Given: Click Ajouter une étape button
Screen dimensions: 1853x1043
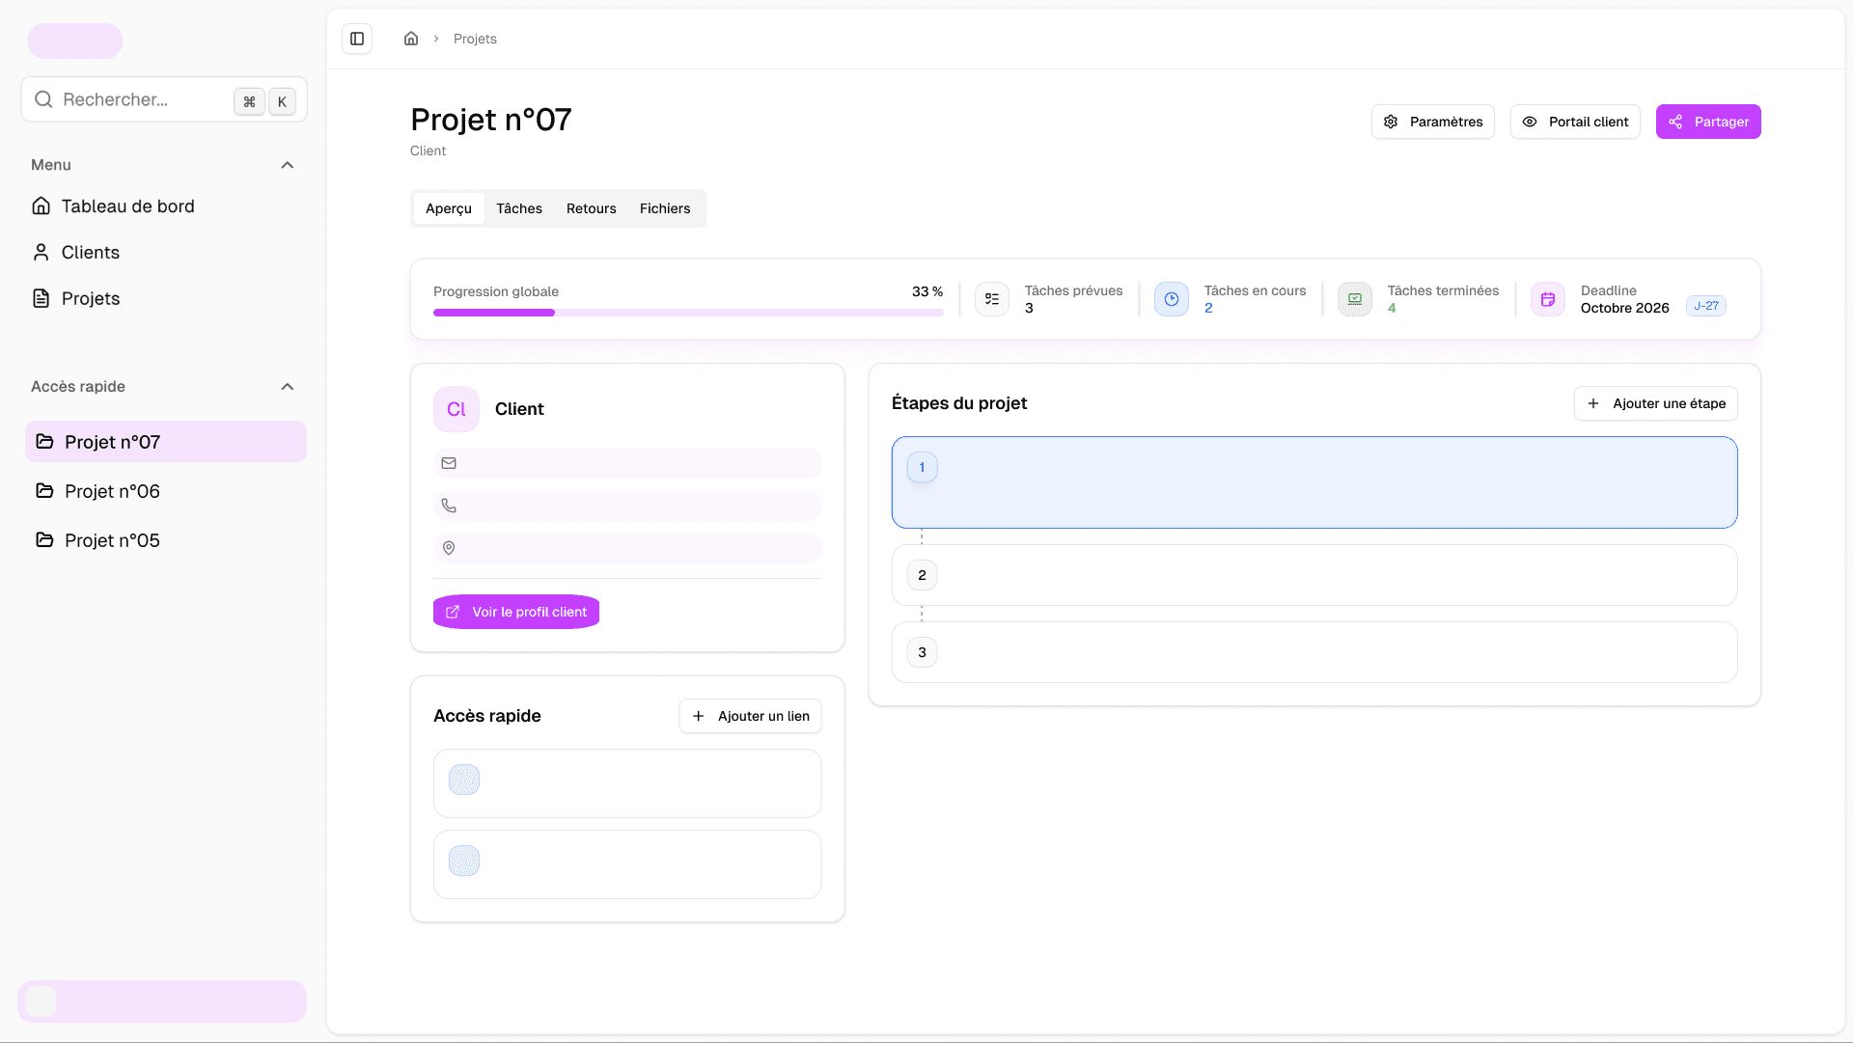Looking at the screenshot, I should tap(1656, 403).
